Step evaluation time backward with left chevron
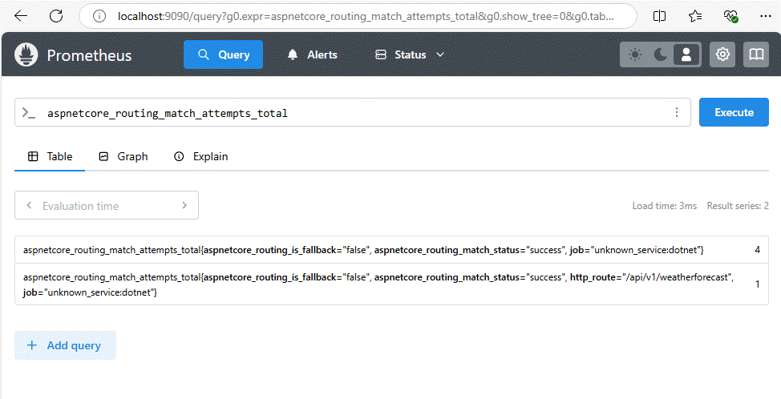 click(29, 205)
